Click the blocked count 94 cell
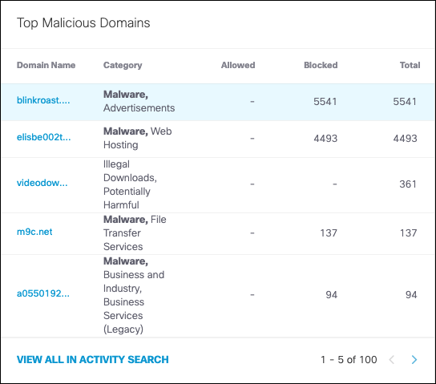Image resolution: width=436 pixels, height=384 pixels. tap(332, 295)
